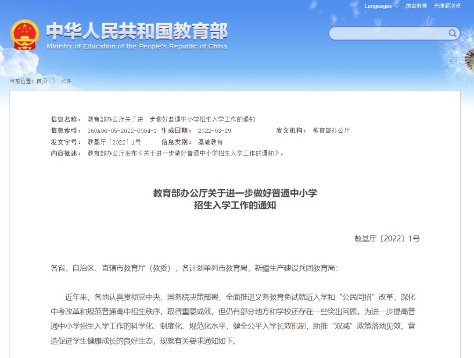Click the 内容概述 summary text
This screenshot has height=358, width=474.
coord(186,153)
